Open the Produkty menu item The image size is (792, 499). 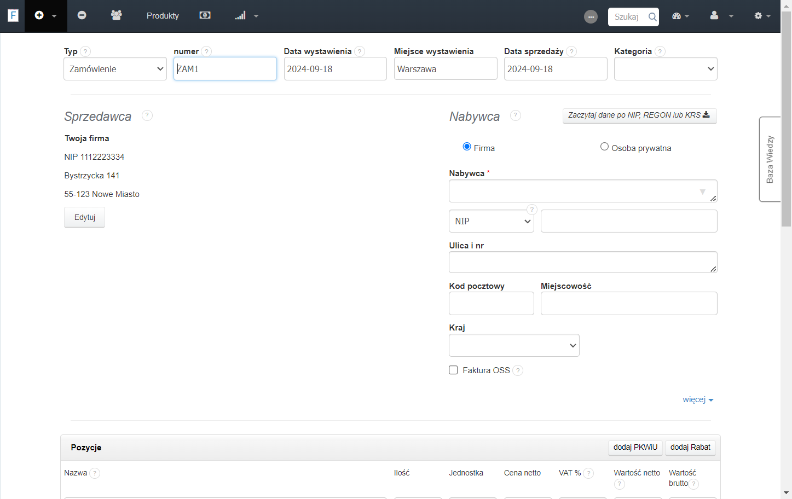click(163, 16)
